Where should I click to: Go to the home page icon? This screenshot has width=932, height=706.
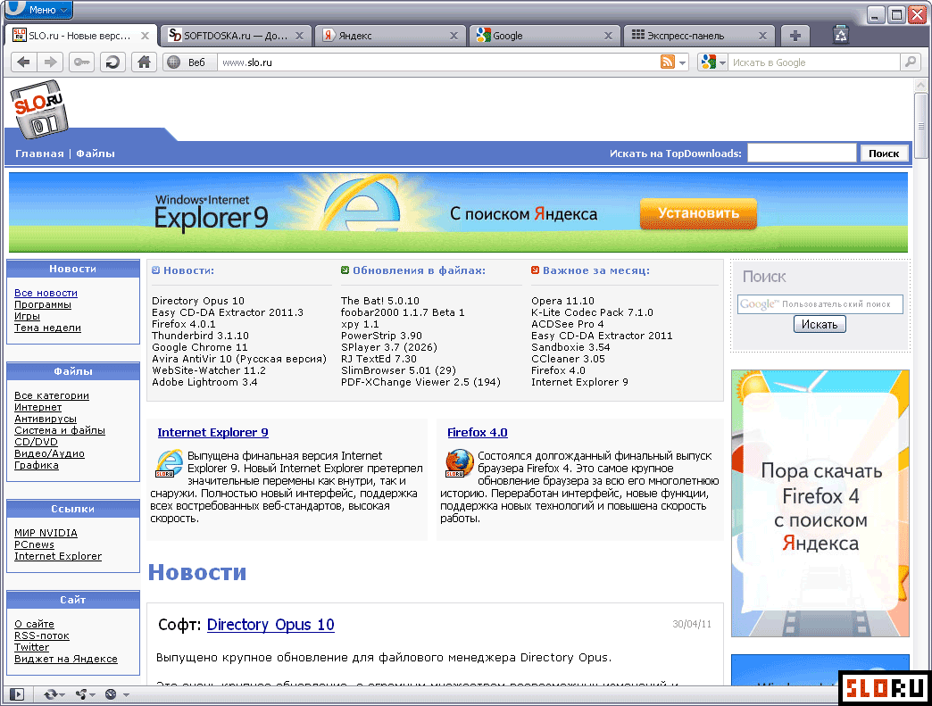144,62
